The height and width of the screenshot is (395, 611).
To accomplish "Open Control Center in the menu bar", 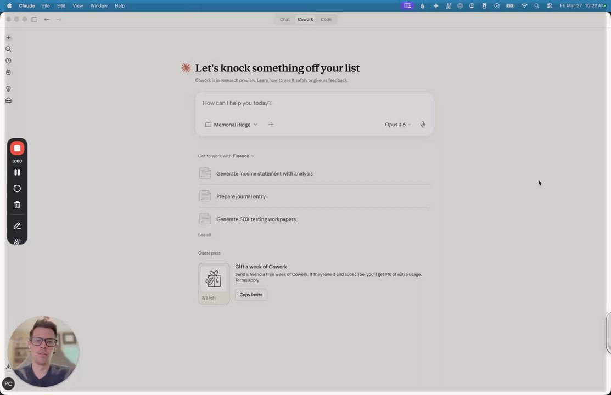I will [x=549, y=6].
